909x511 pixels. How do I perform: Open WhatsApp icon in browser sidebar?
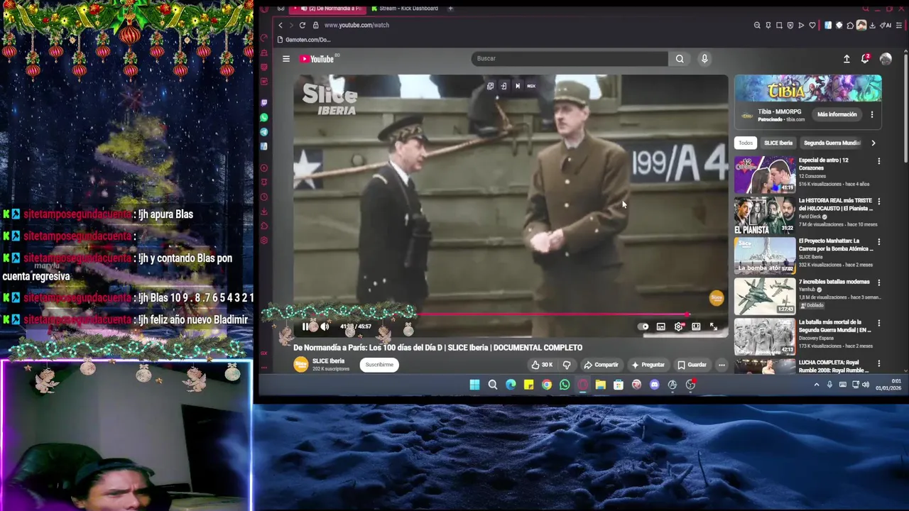coord(264,117)
